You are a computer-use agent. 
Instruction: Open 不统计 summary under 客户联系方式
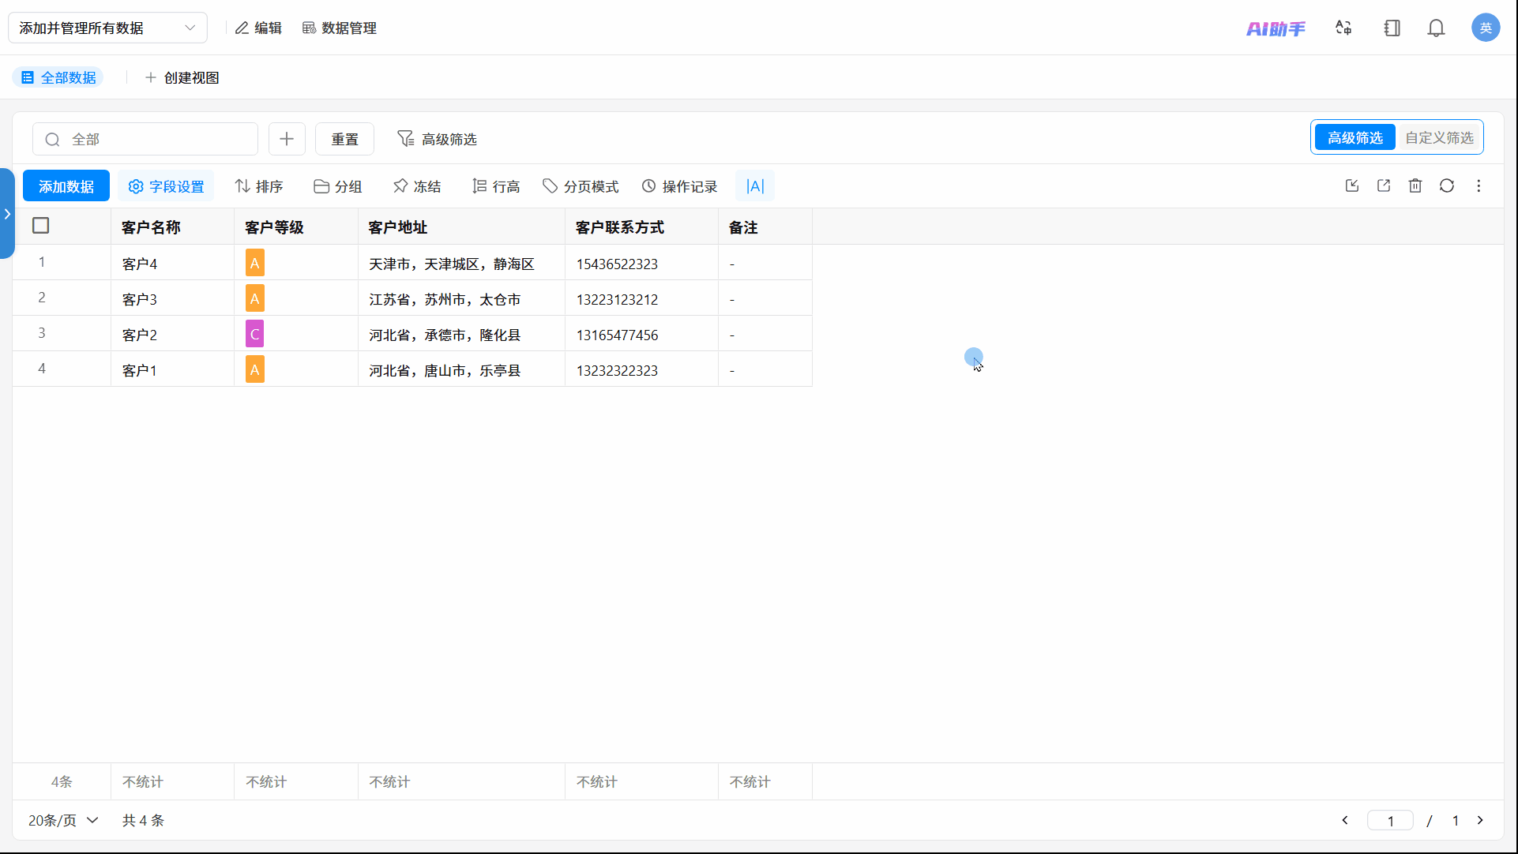(642, 781)
